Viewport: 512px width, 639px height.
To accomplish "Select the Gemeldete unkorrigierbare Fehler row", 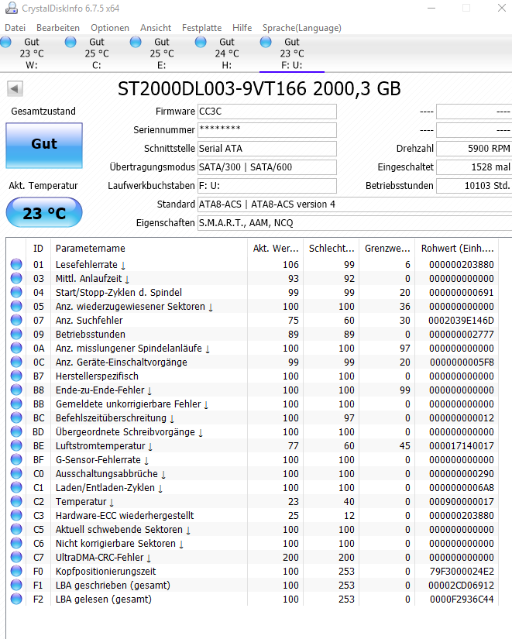I will (x=252, y=404).
